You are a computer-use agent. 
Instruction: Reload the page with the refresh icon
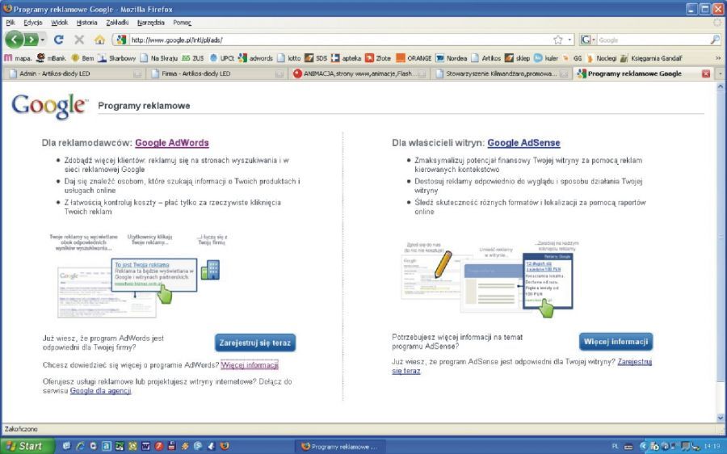[58, 40]
